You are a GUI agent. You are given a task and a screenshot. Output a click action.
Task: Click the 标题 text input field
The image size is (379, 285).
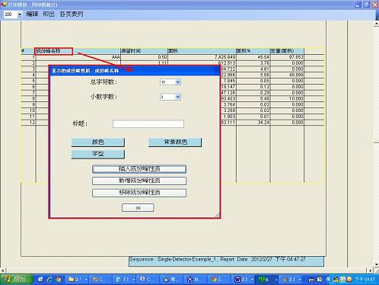148,124
